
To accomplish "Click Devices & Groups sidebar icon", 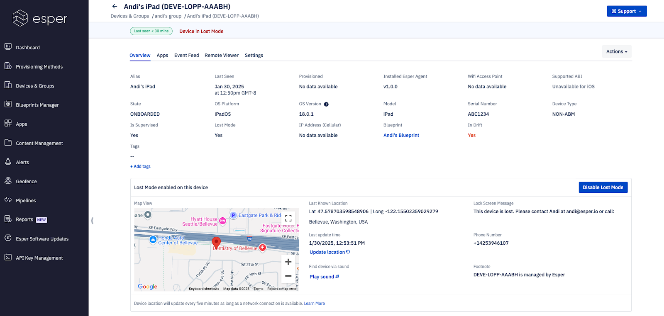I will tap(8, 85).
